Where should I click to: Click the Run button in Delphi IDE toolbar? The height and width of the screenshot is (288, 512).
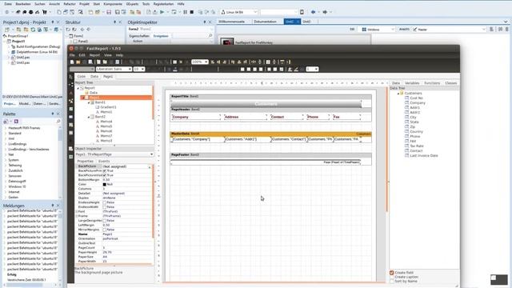click(162, 12)
